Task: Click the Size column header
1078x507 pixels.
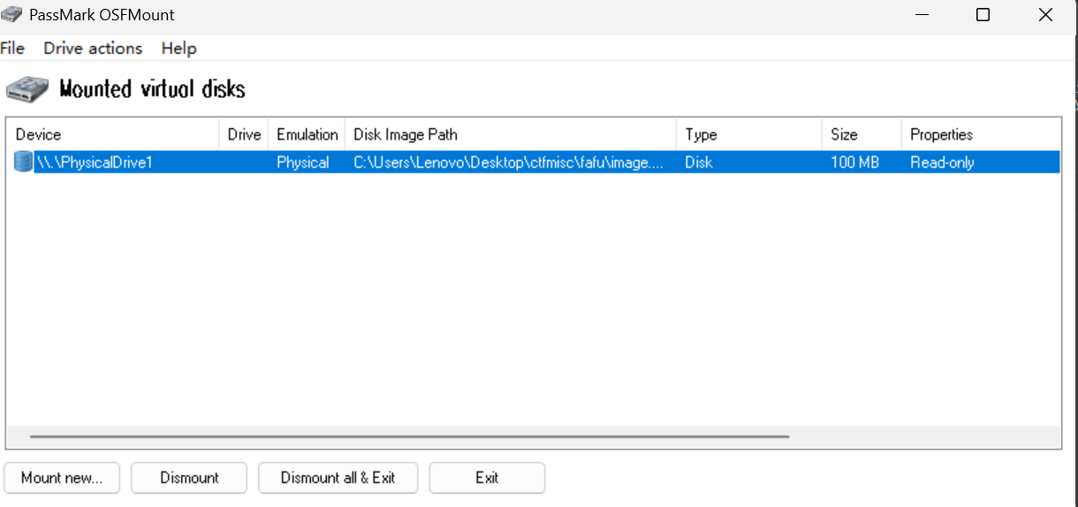Action: point(862,134)
